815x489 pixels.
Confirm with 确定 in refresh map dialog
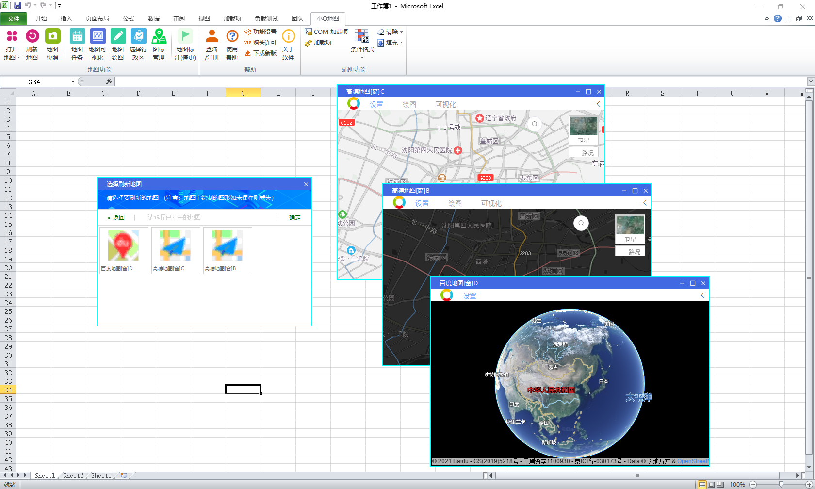[x=295, y=218]
